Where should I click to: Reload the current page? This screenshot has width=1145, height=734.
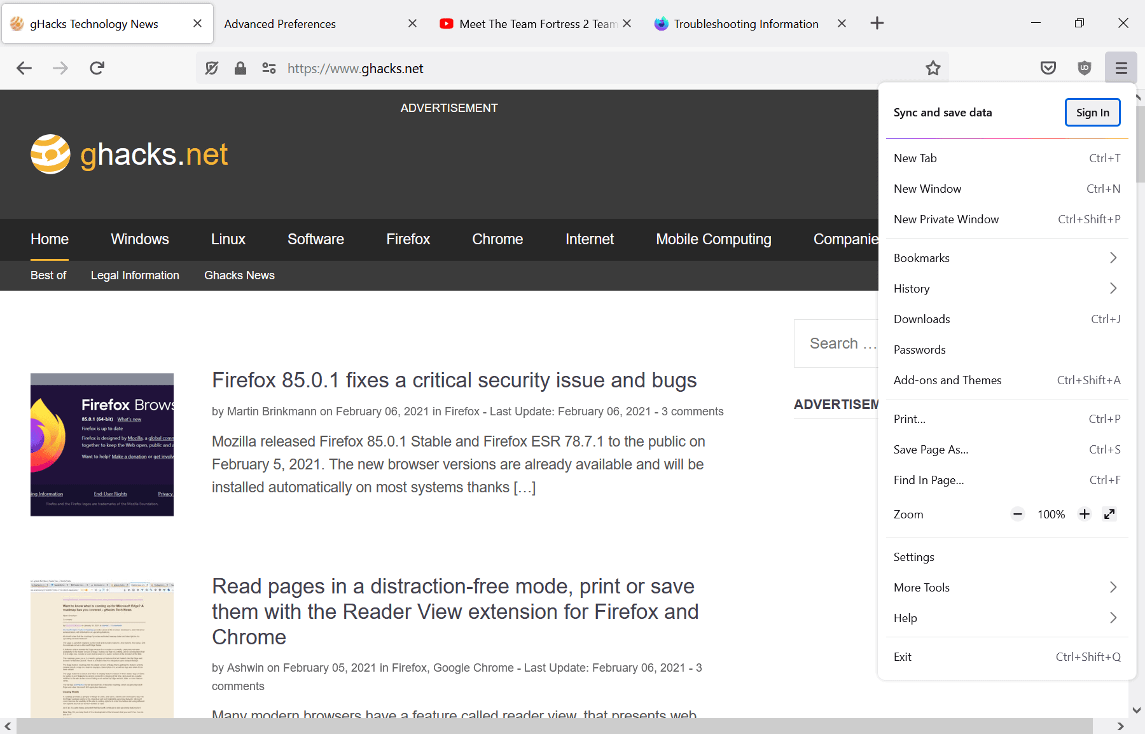point(97,68)
